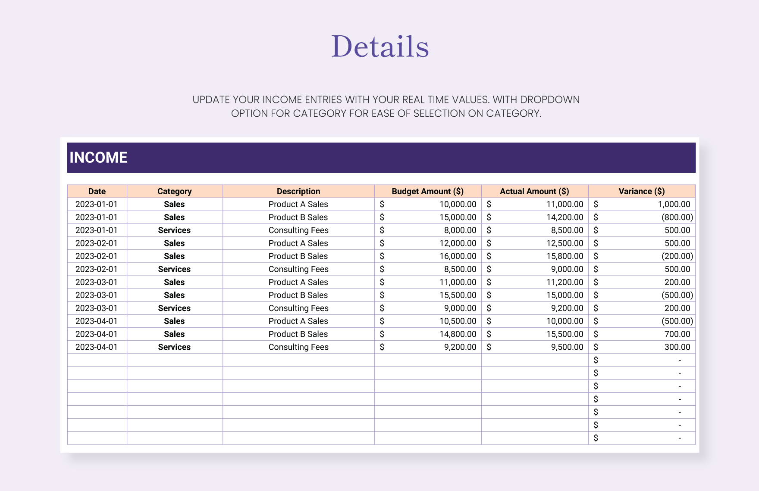
Task: Click the Consulting Fees description for 2023-02-01
Action: (x=299, y=269)
